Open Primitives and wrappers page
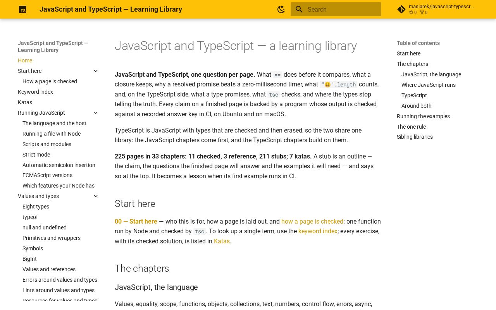Image resolution: width=496 pixels, height=310 pixels. point(52,238)
